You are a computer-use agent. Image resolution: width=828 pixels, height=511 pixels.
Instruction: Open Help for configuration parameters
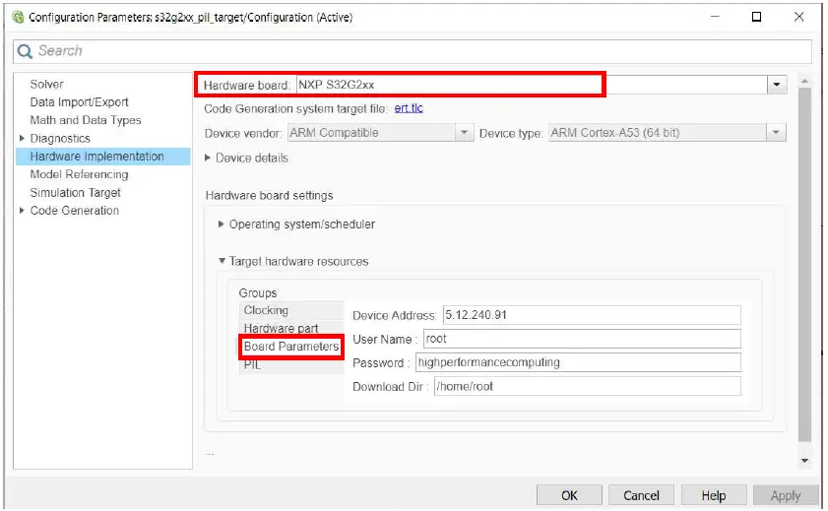coord(714,495)
